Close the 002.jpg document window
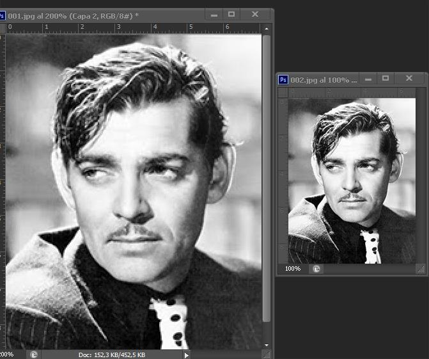 click(x=409, y=78)
